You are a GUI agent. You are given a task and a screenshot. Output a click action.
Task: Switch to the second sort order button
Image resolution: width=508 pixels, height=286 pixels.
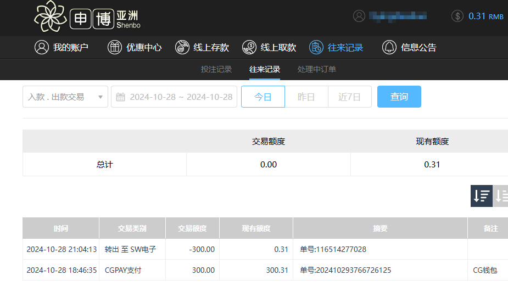coord(501,196)
